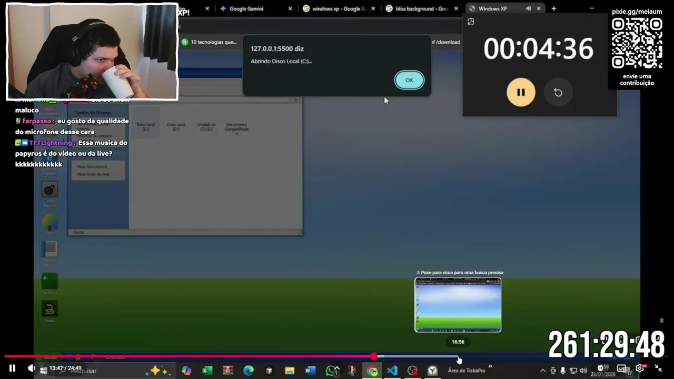Pause the countdown timer
The width and height of the screenshot is (674, 379).
click(x=521, y=93)
